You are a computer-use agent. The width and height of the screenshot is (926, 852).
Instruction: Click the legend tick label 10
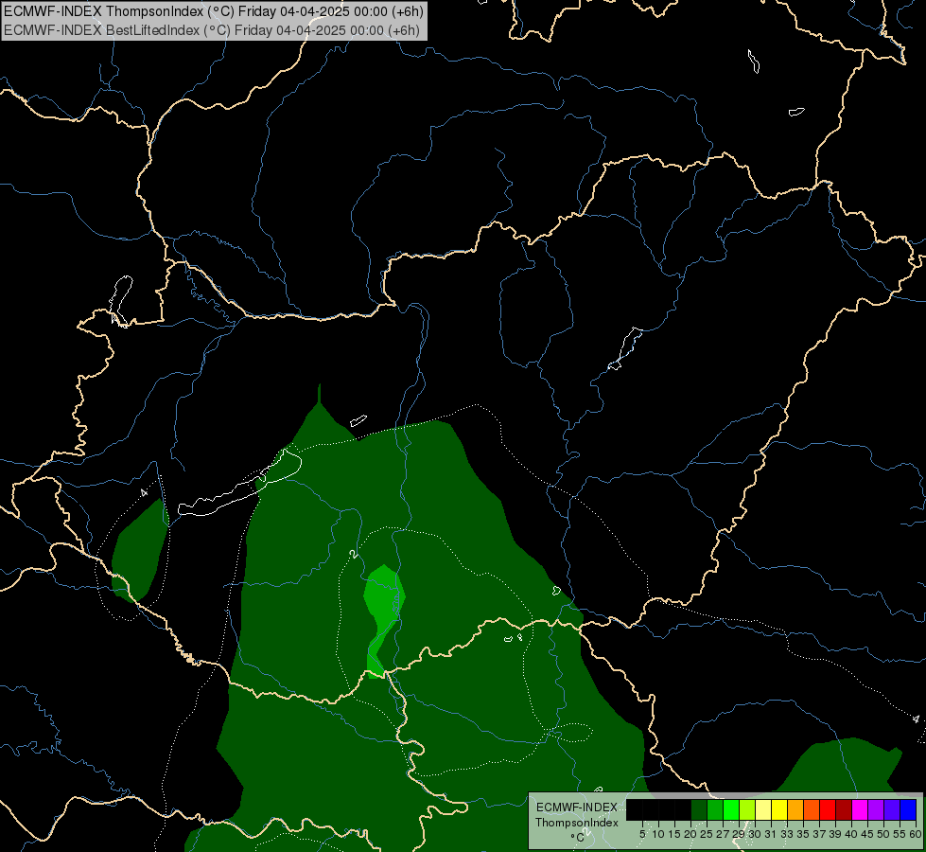click(658, 834)
